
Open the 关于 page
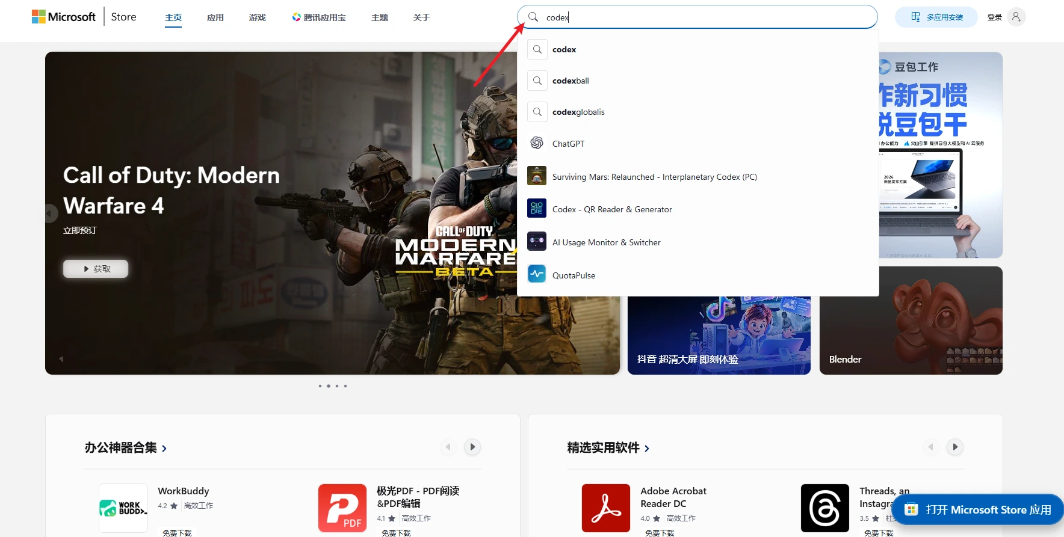click(x=421, y=17)
